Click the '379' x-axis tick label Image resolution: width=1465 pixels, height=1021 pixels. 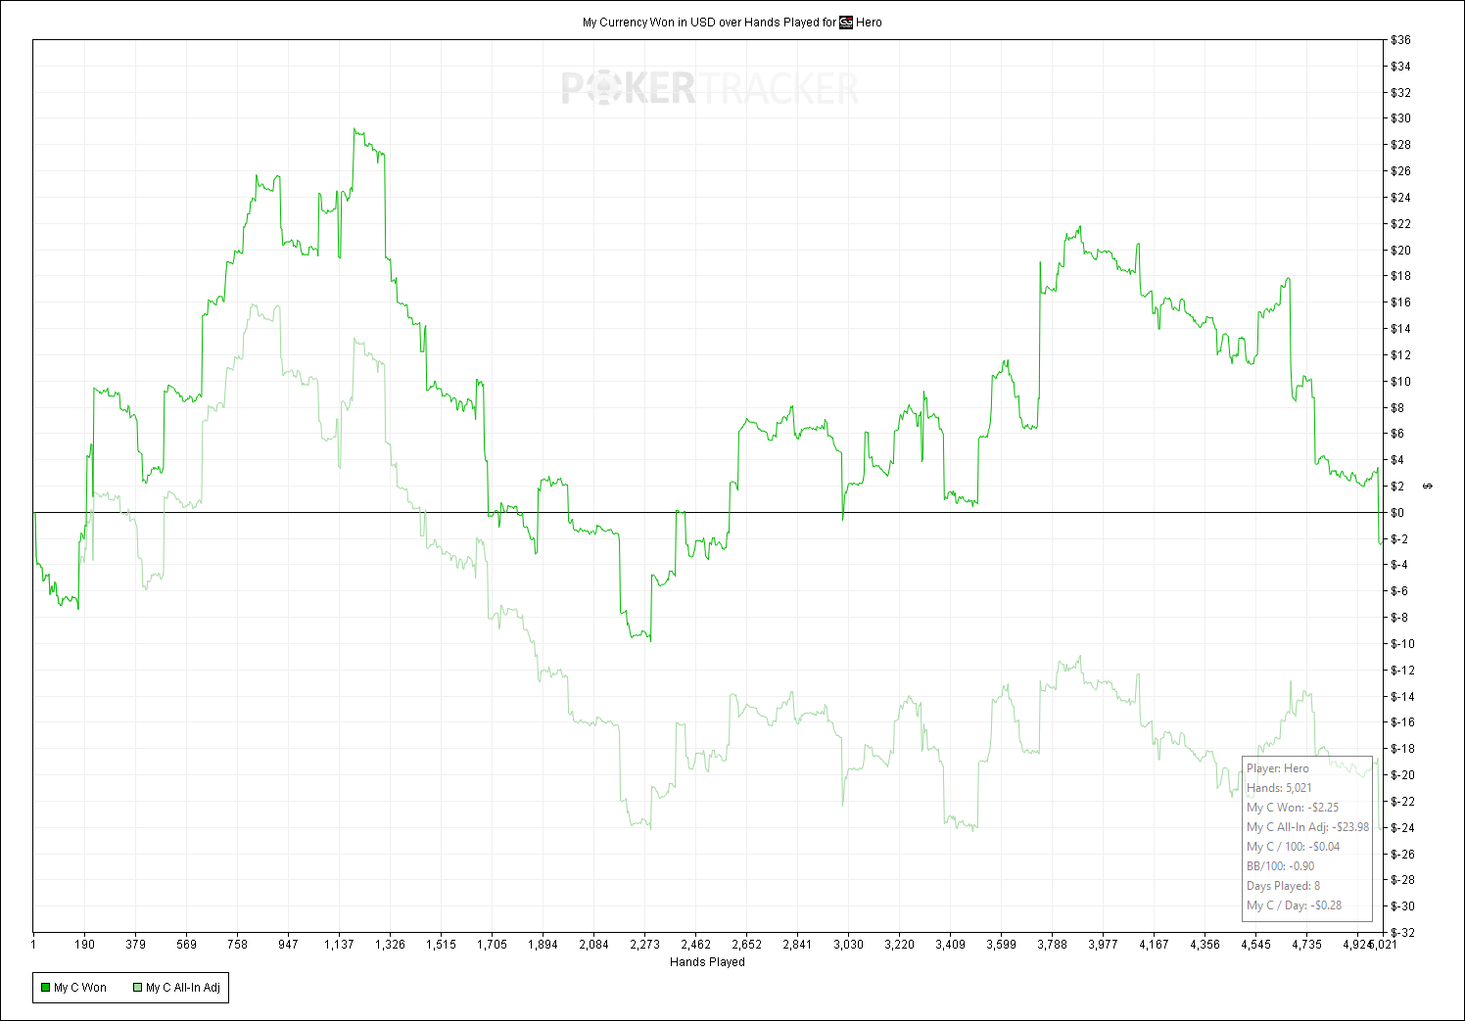pos(136,945)
